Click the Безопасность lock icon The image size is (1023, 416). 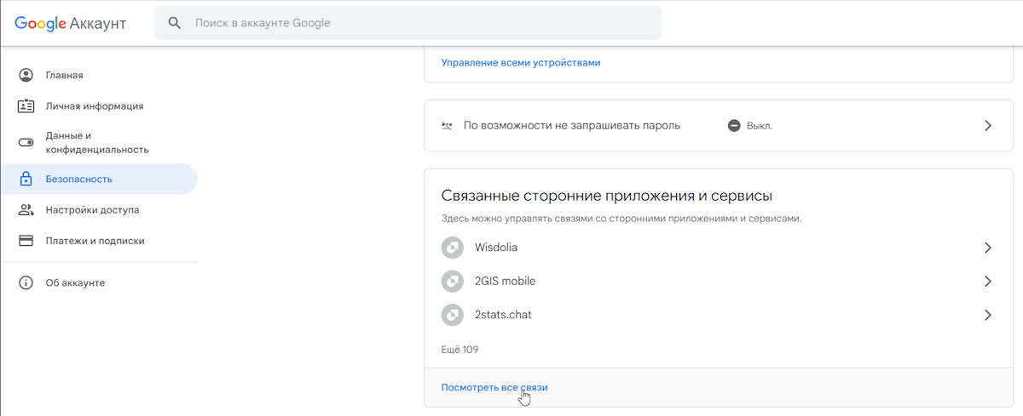coord(26,179)
